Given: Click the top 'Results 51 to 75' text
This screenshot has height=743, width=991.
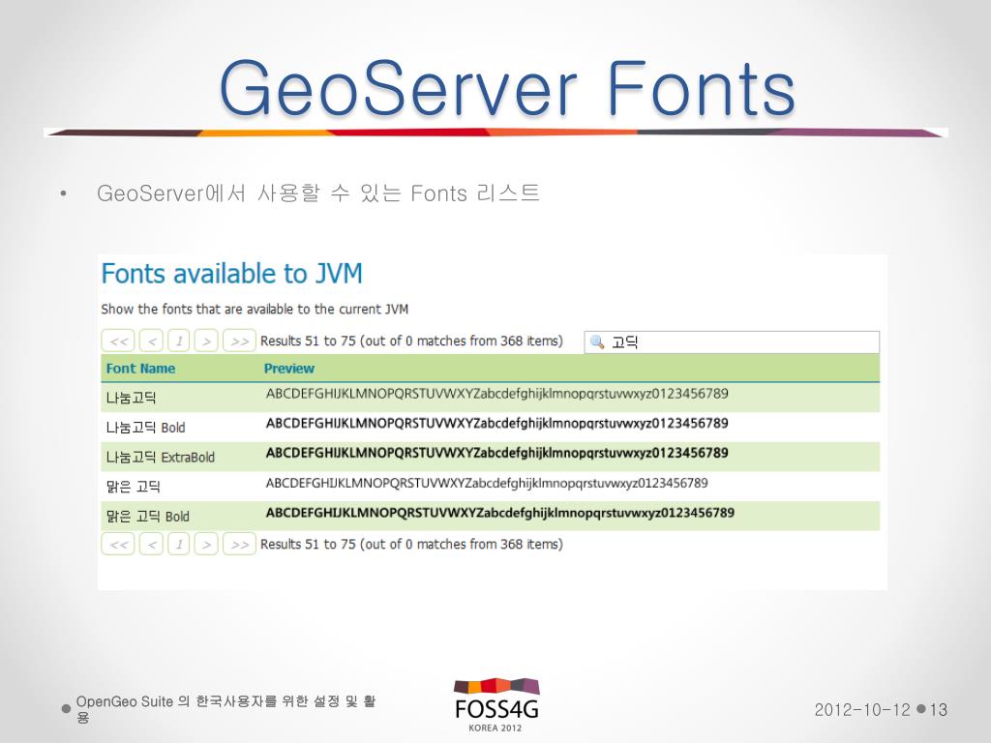Looking at the screenshot, I should point(411,342).
